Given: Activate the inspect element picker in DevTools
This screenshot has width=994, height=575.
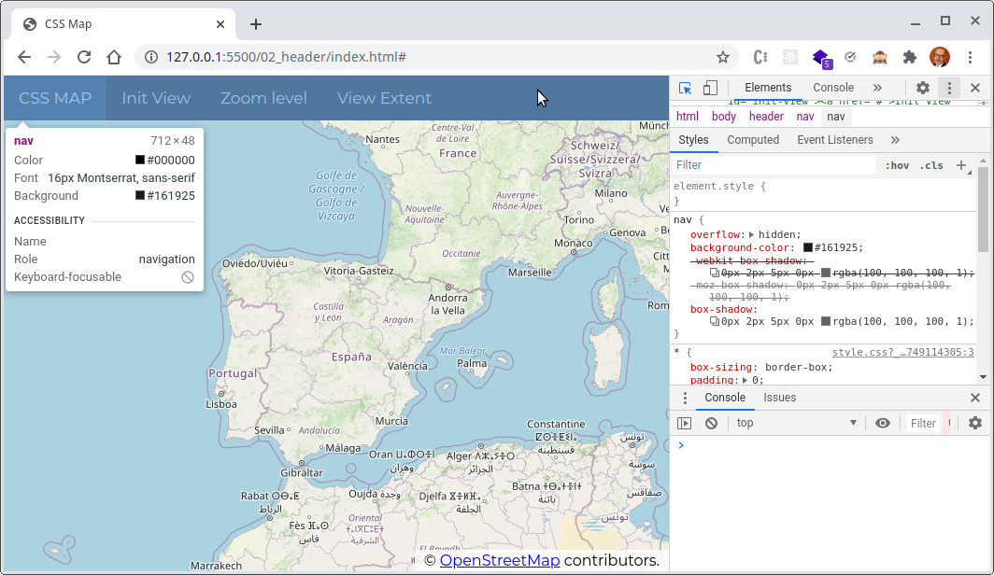Looking at the screenshot, I should pos(686,88).
